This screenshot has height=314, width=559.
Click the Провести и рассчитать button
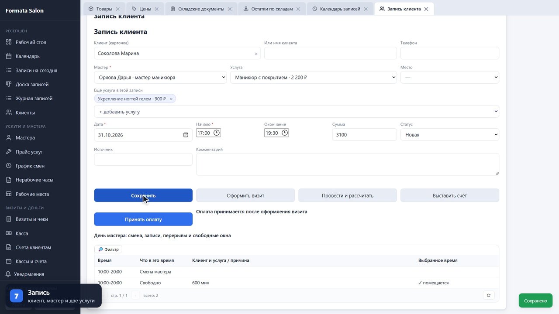[x=348, y=195]
